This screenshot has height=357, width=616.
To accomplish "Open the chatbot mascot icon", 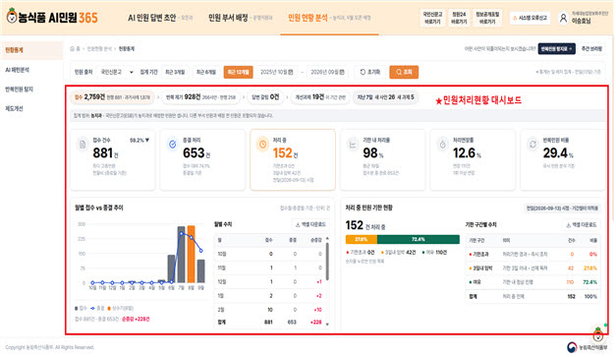I will [598, 334].
